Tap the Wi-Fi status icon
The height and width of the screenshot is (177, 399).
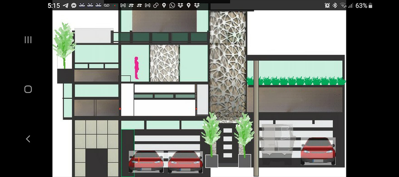coord(343,6)
